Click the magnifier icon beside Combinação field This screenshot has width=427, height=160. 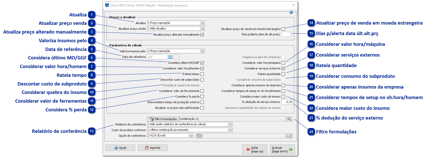tap(289, 119)
